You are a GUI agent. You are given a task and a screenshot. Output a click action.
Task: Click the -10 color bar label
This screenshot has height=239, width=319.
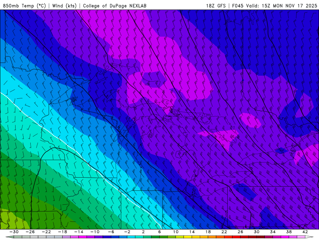point(95,232)
